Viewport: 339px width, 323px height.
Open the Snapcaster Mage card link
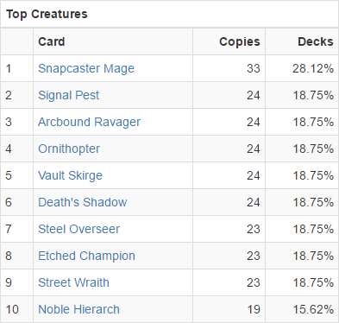[86, 68]
